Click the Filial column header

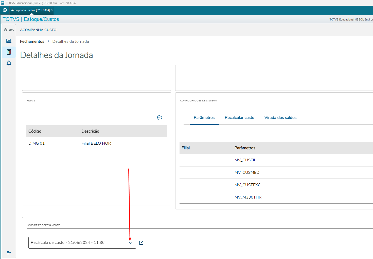[x=186, y=148]
